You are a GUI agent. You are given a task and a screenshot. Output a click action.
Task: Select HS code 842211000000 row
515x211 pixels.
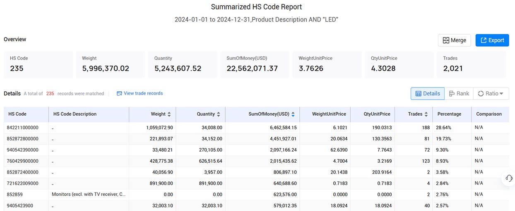click(x=257, y=128)
